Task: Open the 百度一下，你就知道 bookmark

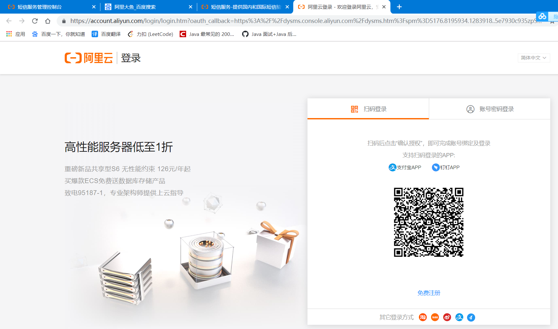Action: coord(58,34)
